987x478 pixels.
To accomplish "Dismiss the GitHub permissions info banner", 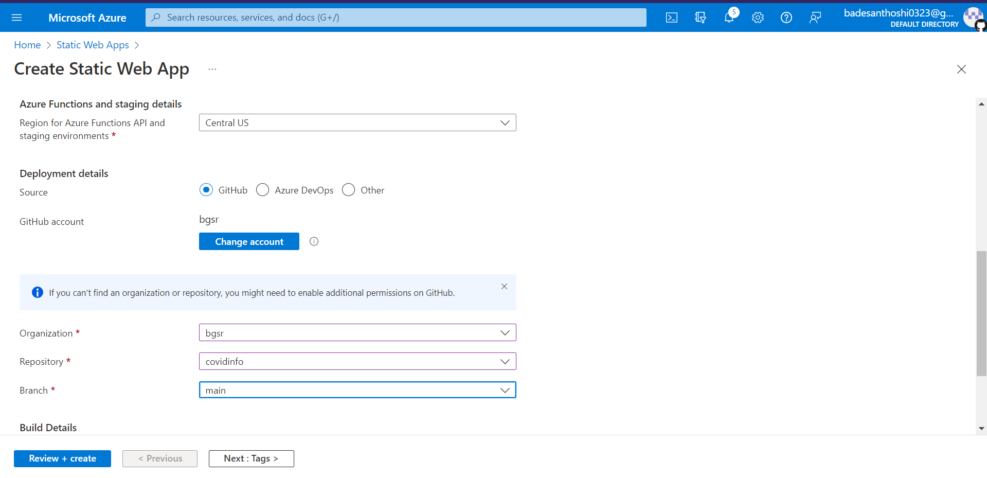I will pos(504,287).
